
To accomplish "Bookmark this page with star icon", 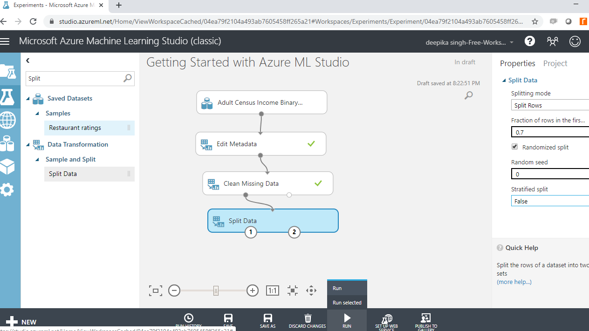I will click(535, 21).
